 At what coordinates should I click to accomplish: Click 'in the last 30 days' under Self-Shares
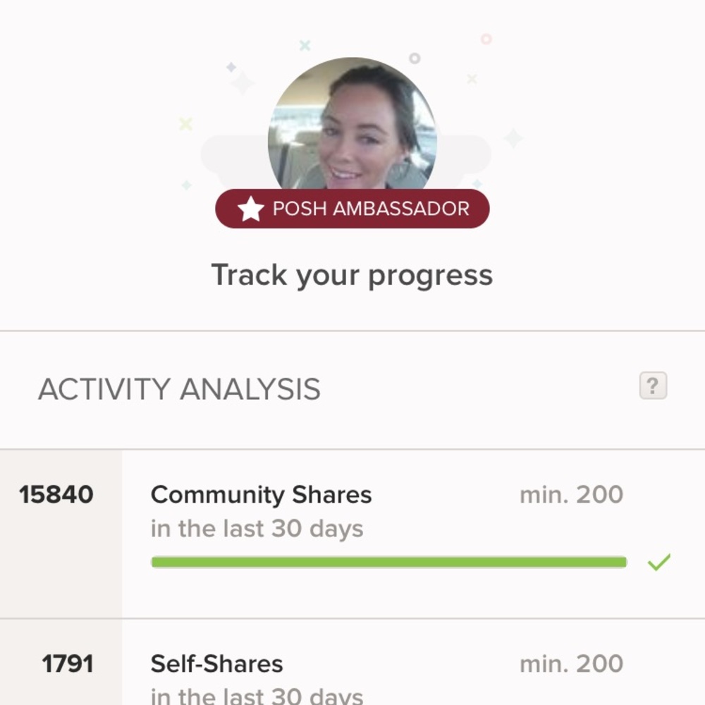[257, 696]
